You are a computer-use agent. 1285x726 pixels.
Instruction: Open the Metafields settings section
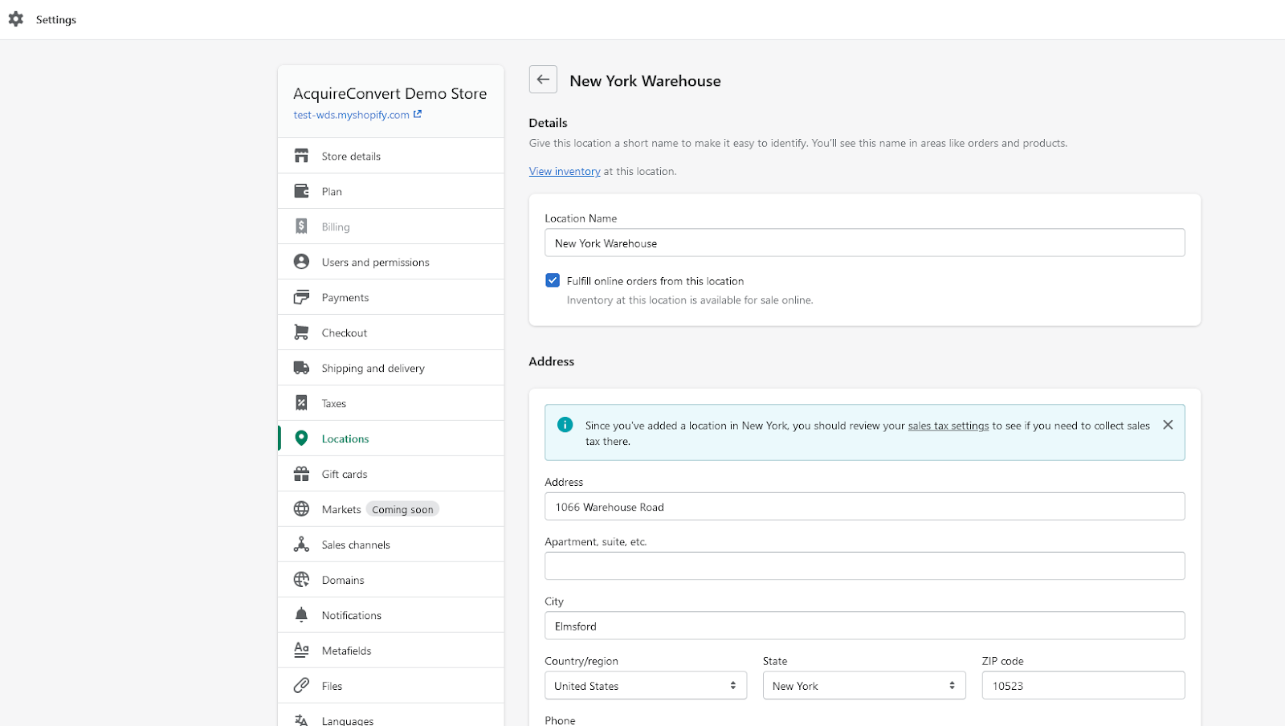[x=346, y=651]
